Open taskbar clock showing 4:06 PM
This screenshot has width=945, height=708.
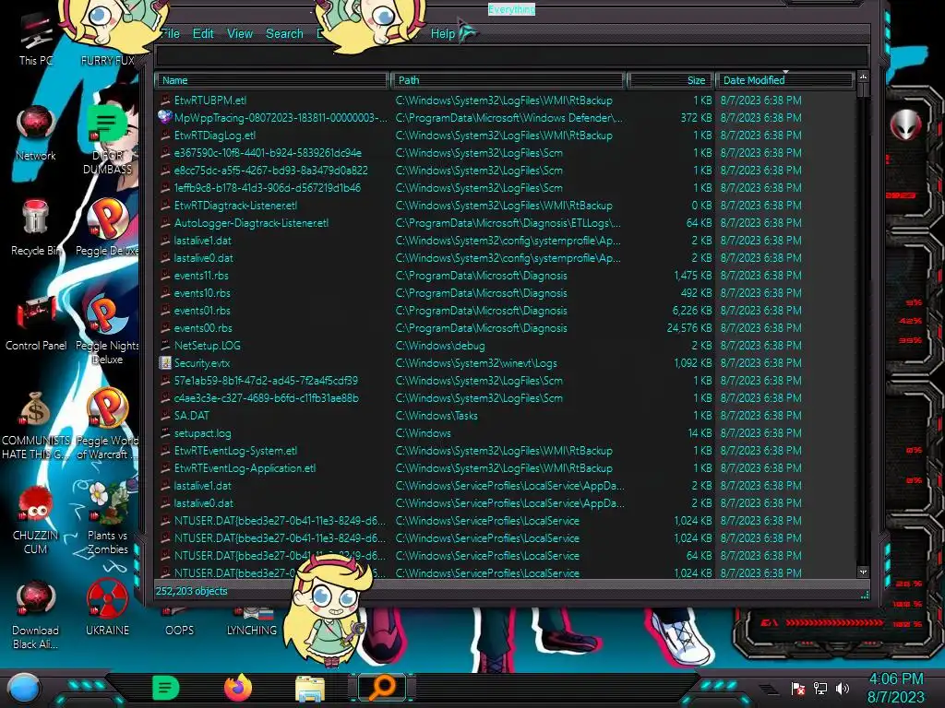895,688
